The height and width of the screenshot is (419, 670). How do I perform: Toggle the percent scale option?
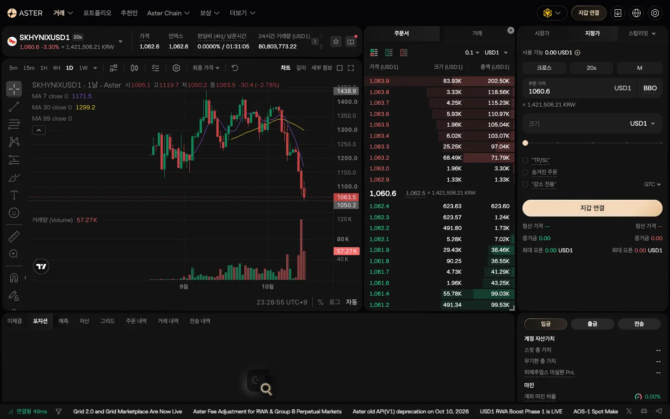tap(321, 302)
